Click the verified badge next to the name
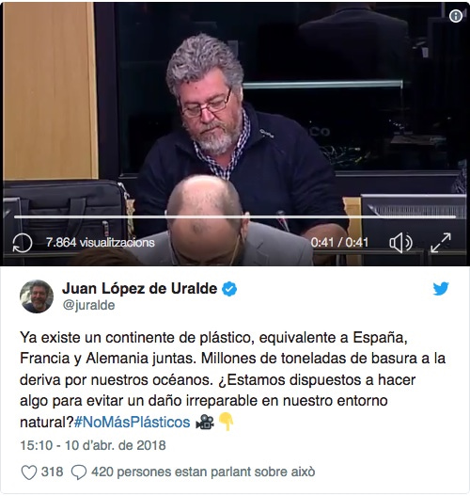This screenshot has height=496, width=470. [x=229, y=289]
